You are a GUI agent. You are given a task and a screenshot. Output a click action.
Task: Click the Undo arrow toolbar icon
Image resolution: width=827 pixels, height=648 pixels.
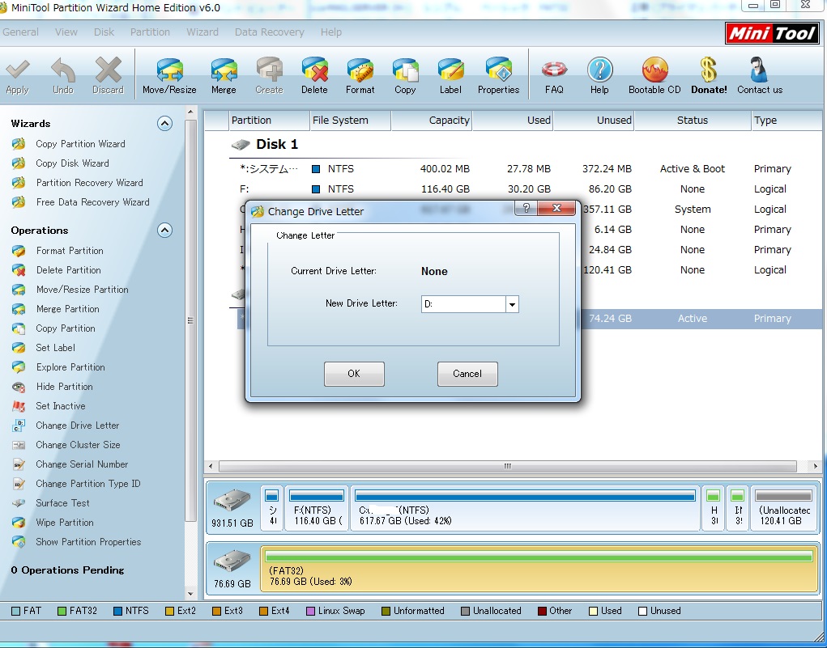pyautogui.click(x=62, y=70)
